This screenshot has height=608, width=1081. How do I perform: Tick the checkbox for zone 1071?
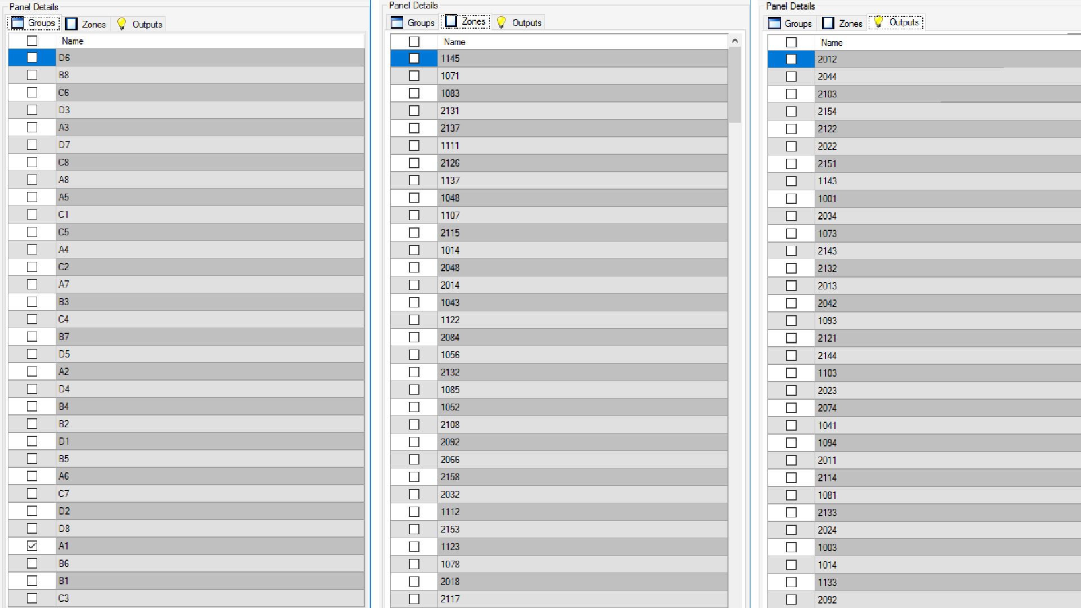414,75
